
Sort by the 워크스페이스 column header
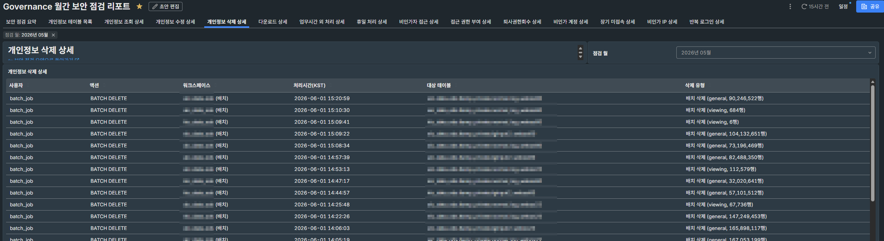click(x=197, y=85)
